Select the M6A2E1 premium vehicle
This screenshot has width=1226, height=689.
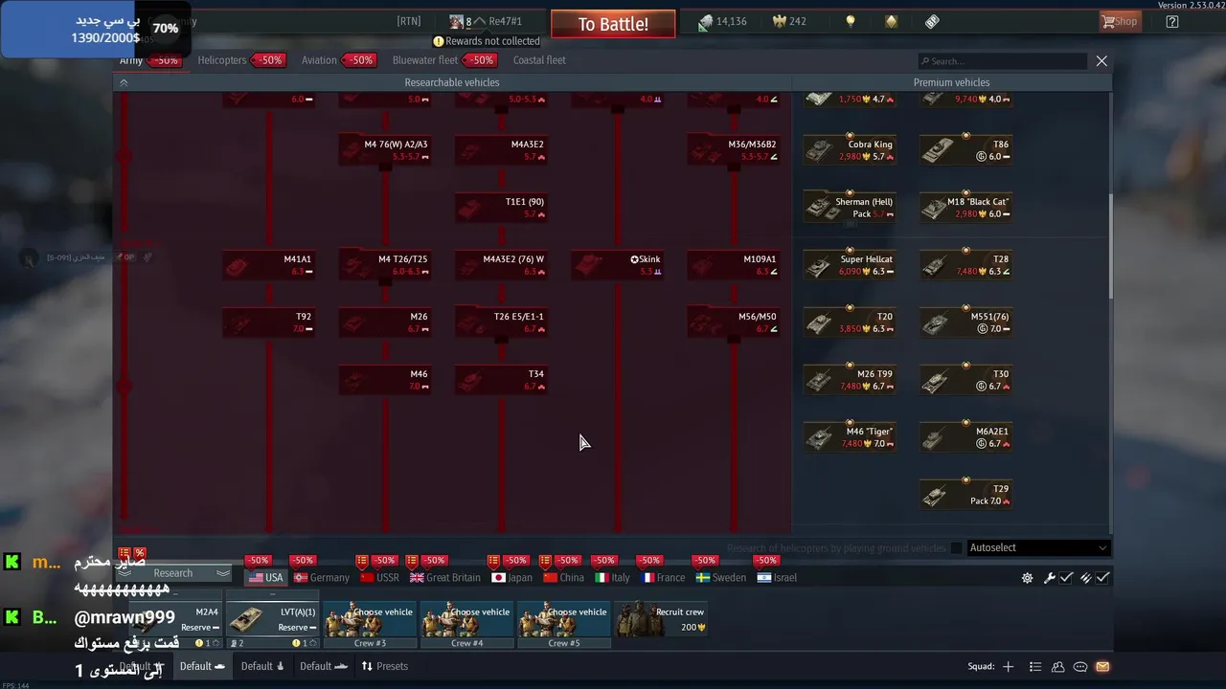(x=965, y=437)
